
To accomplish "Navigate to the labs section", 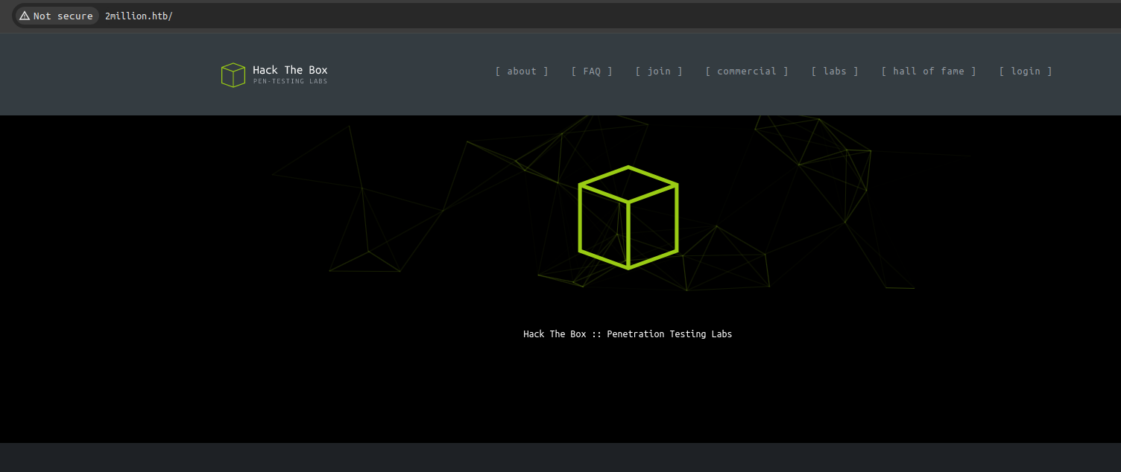I will pyautogui.click(x=835, y=71).
